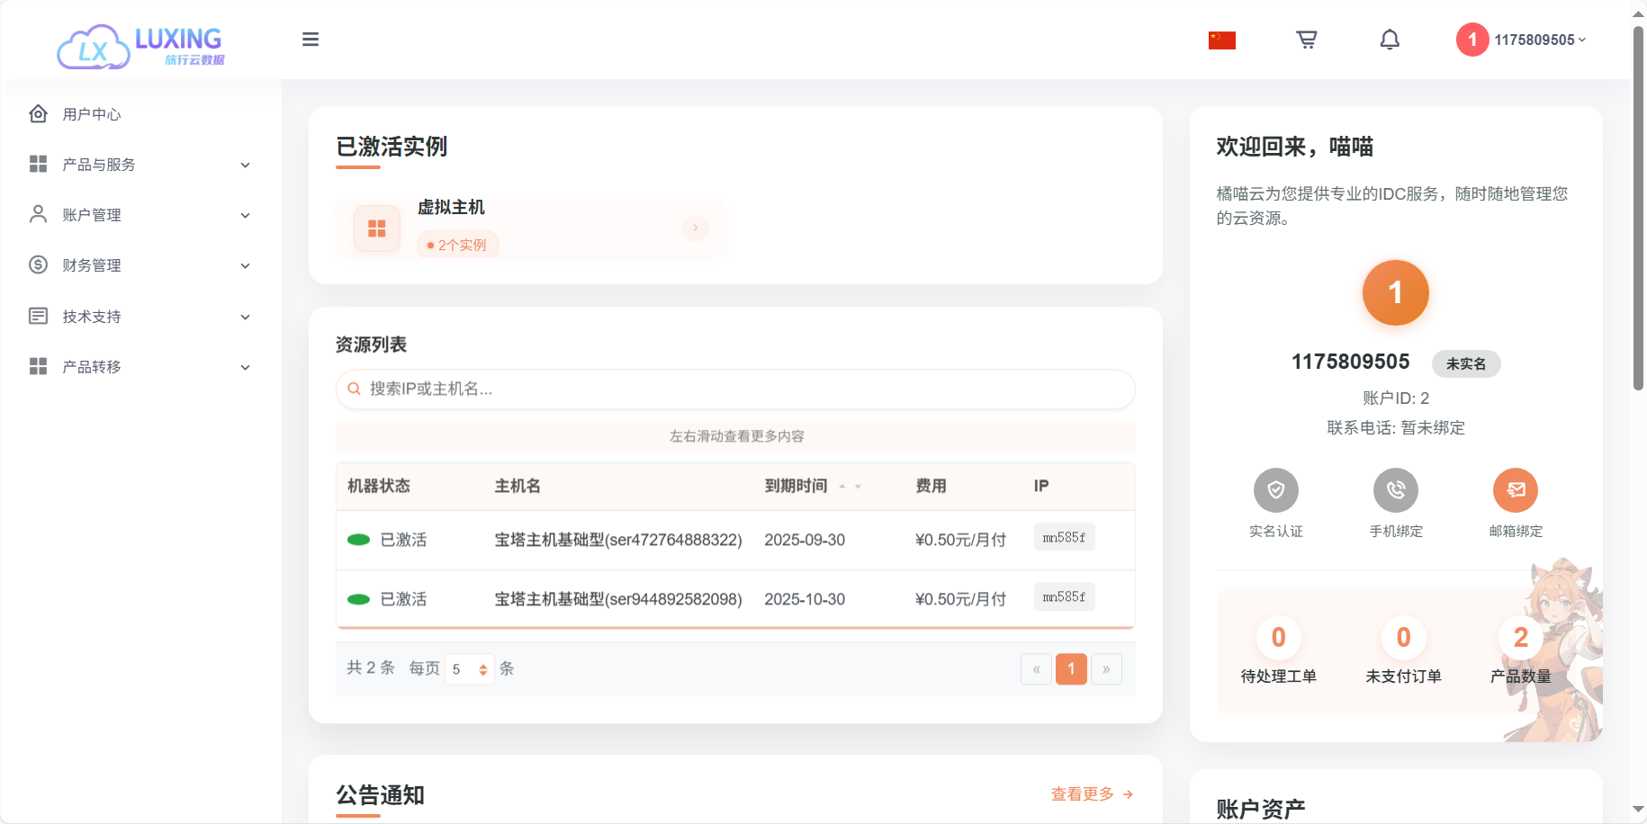Screen dimensions: 1647x824
Task: Open 用户中心 in the sidebar
Action: [92, 114]
